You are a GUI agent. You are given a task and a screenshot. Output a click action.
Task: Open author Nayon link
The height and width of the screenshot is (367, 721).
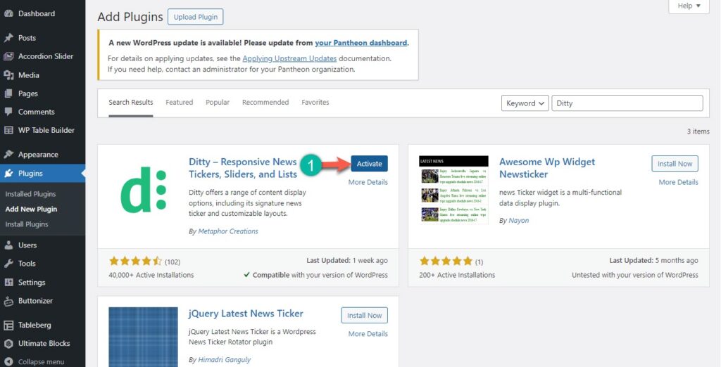pyautogui.click(x=519, y=221)
